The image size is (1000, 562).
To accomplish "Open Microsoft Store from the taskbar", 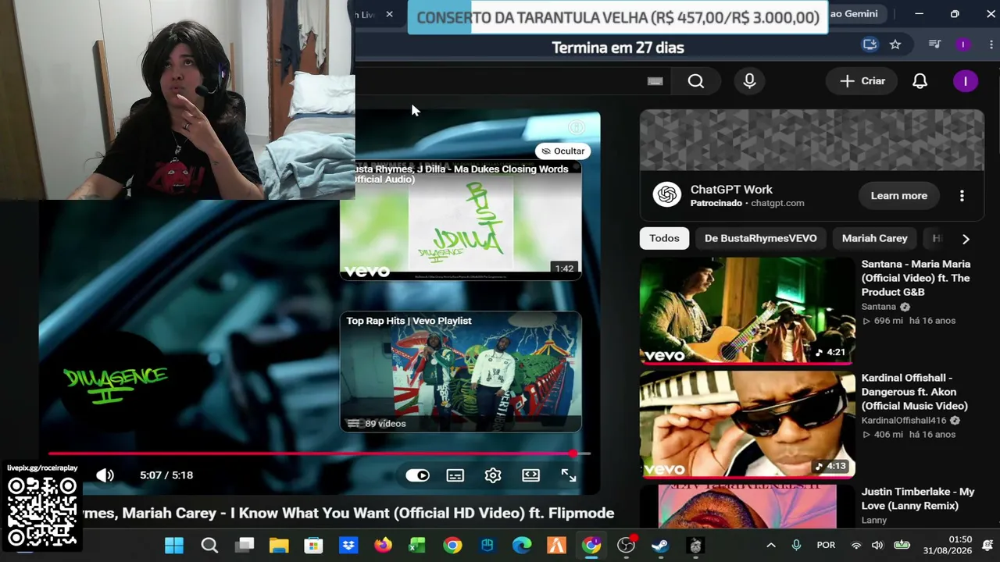I will (313, 545).
